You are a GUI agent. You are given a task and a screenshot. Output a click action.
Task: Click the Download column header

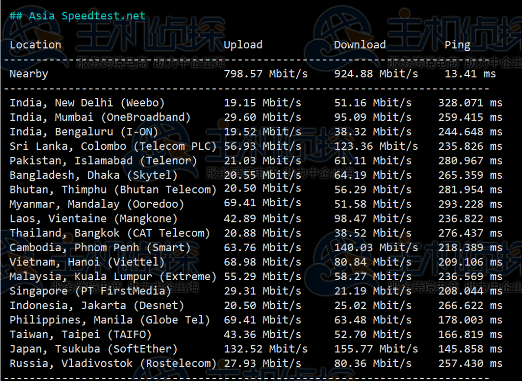pyautogui.click(x=360, y=45)
